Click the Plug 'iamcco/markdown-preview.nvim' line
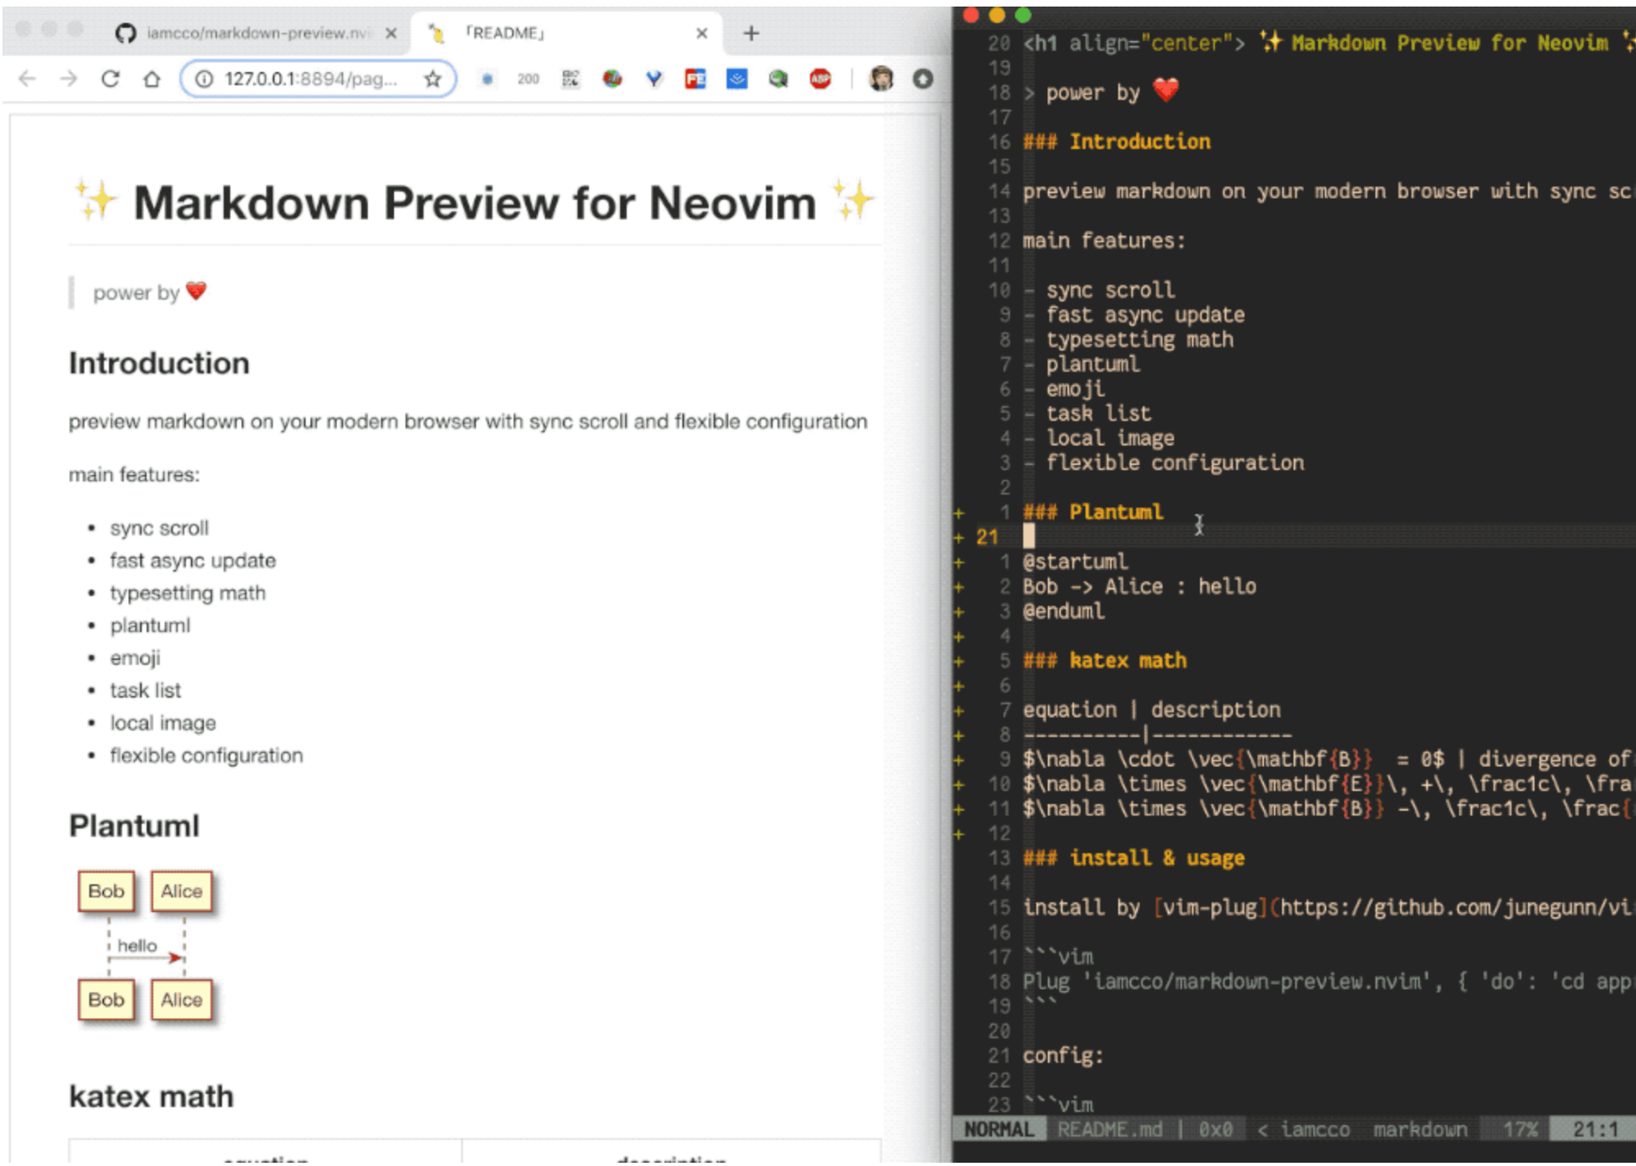Screen dimensions: 1636x1166 pos(1327,982)
